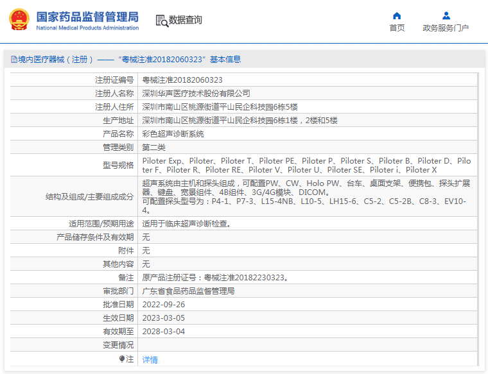Viewport: 488px width, 374px height.
Task: Click the 政务服务门户 user icon
Action: (446, 15)
